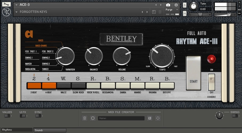Open instrument info with the i icon
Screen dimensions: 242x133
click(x=176, y=5)
